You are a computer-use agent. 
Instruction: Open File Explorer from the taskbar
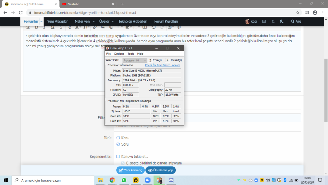(x=101, y=180)
